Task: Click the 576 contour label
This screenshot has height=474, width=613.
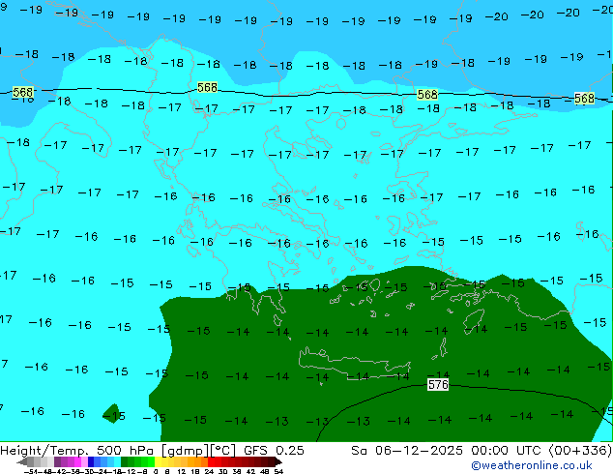Action: [x=438, y=385]
